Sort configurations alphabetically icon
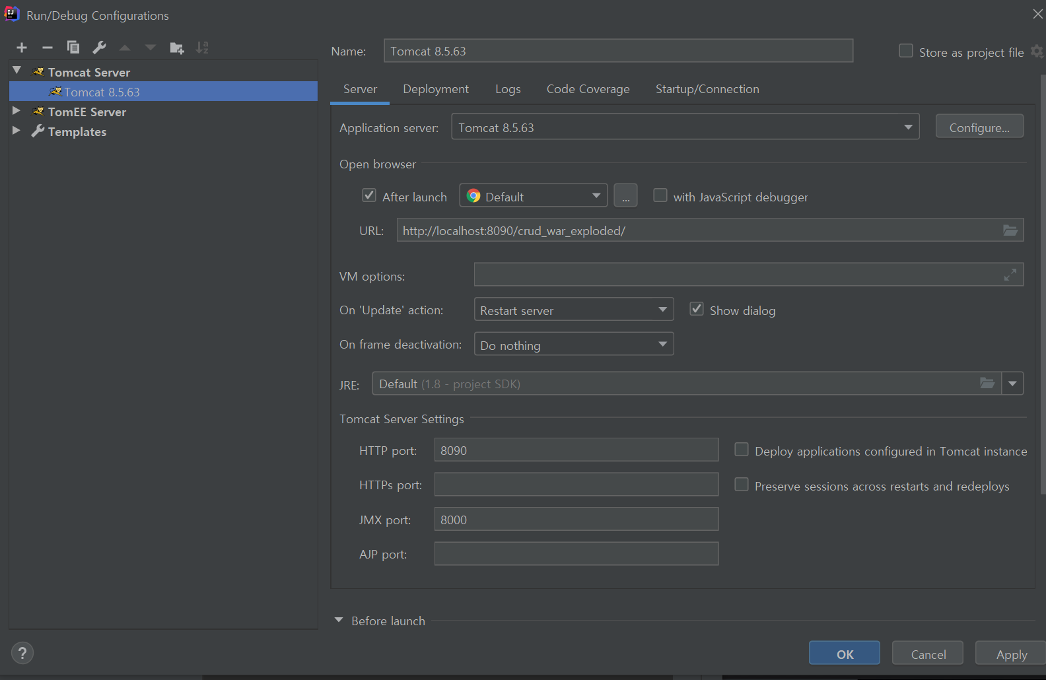1046x680 pixels. tap(202, 48)
